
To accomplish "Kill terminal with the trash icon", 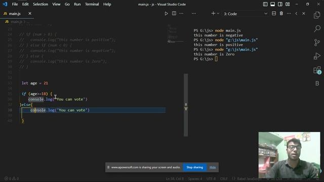I will pyautogui.click(x=281, y=14).
